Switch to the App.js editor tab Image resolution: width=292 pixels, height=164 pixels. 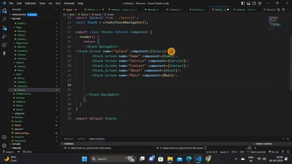[x=70, y=10]
